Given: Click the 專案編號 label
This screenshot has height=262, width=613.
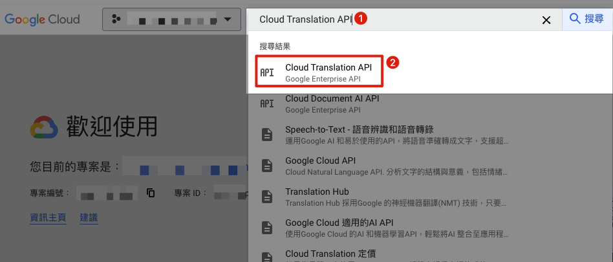Looking at the screenshot, I should (x=50, y=193).
